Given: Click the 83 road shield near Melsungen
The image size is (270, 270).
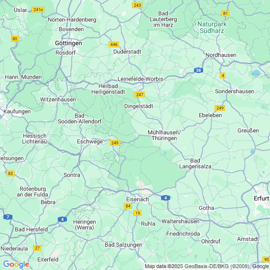Looking at the screenshot, I should click(x=11, y=173).
